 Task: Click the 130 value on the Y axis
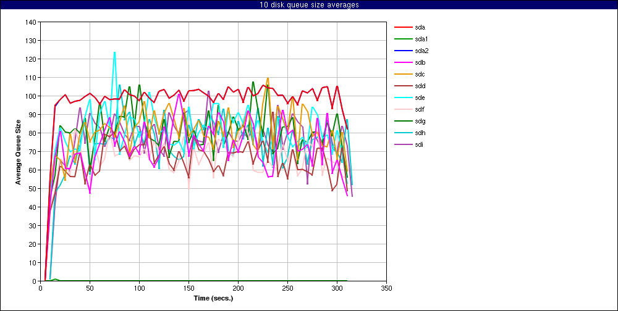[32, 41]
